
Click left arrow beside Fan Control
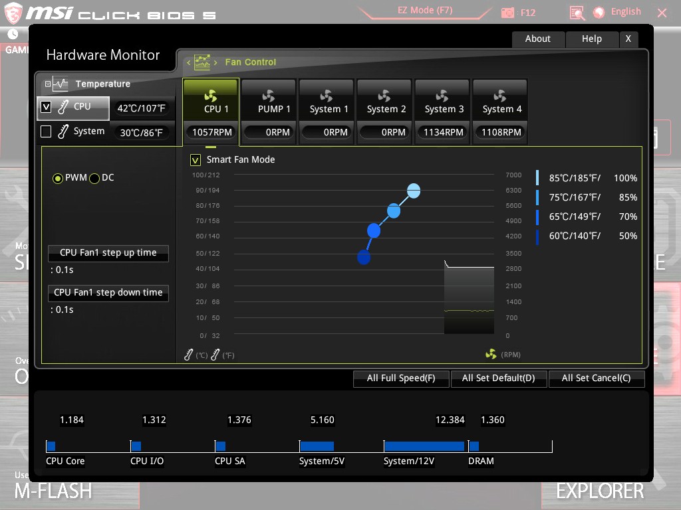coord(188,63)
